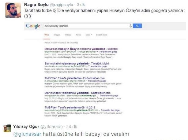The width and height of the screenshot is (188, 140).
Task: Click the Yıldıray Oğur display name
Action: click(x=26, y=127)
